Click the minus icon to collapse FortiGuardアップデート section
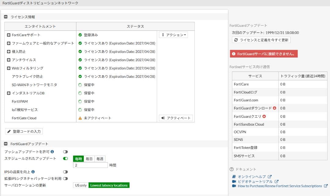This screenshot has width=330, height=196. (5, 144)
